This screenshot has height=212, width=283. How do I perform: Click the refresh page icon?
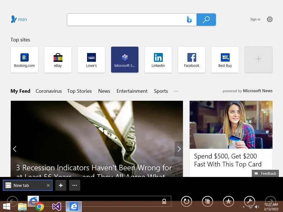click(x=187, y=201)
